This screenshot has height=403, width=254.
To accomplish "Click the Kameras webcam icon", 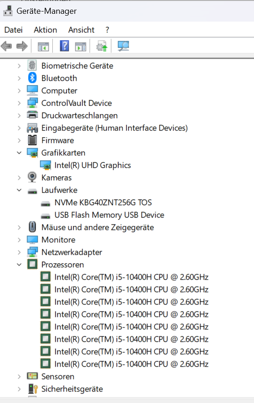I will tap(32, 177).
